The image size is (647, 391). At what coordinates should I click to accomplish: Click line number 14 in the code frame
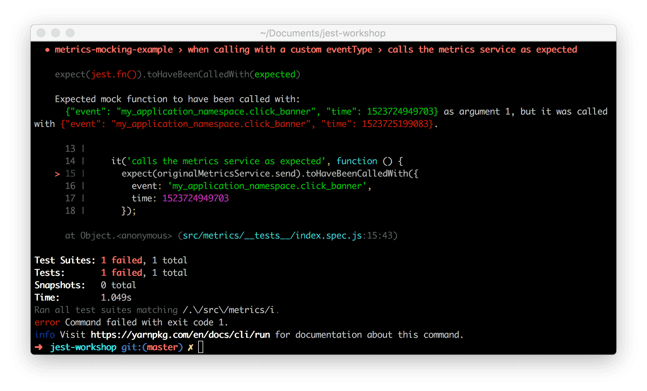pyautogui.click(x=70, y=161)
